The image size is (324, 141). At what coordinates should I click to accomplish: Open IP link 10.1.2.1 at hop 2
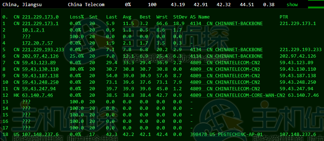(33, 30)
